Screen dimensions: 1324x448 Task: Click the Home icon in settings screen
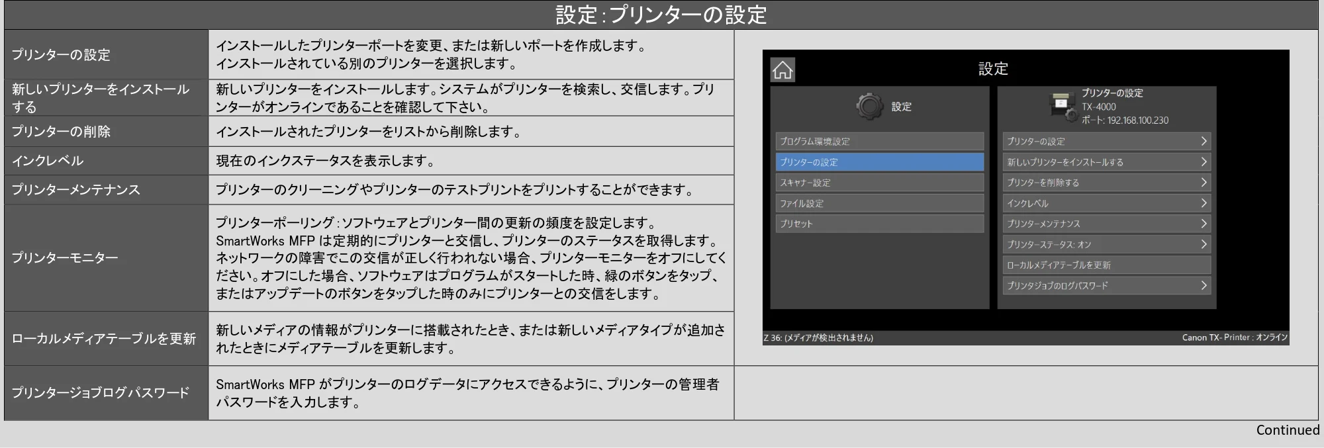tap(782, 69)
